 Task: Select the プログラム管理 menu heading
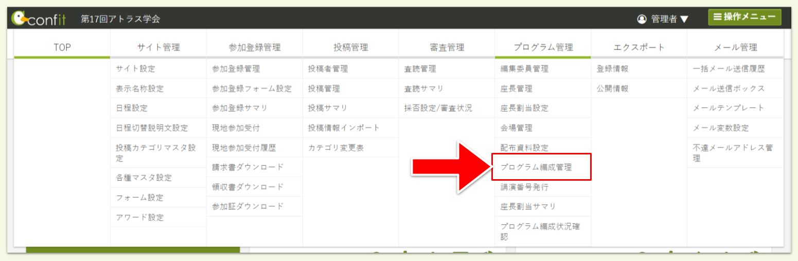543,47
